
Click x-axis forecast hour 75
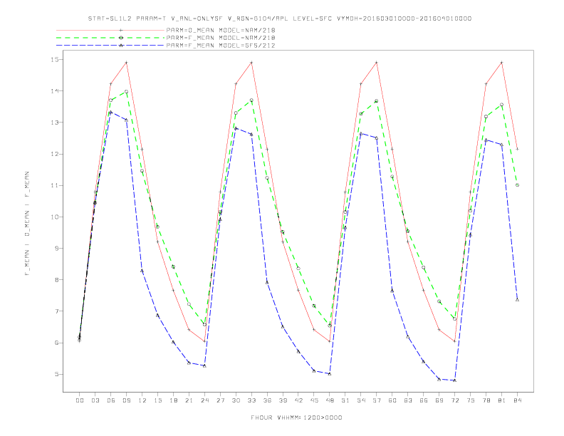click(471, 400)
